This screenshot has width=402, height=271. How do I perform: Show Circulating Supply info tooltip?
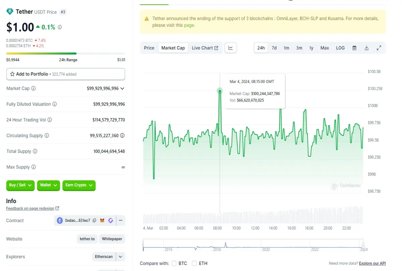[47, 135]
